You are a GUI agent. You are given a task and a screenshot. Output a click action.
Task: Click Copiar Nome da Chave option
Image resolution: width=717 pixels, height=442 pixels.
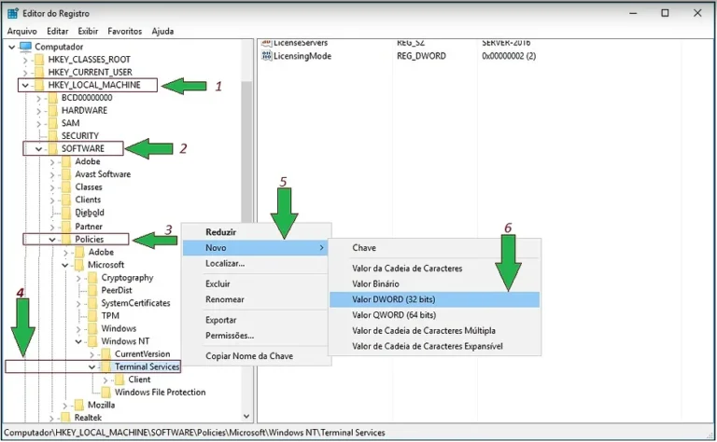249,357
